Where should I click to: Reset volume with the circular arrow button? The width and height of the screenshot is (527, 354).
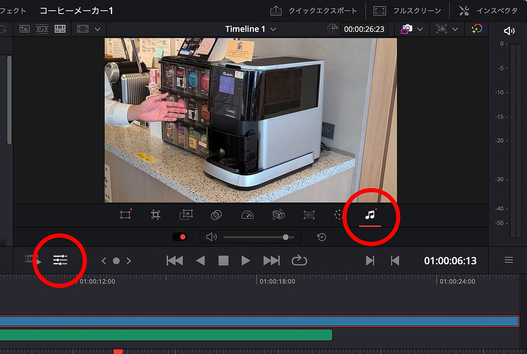[322, 237]
